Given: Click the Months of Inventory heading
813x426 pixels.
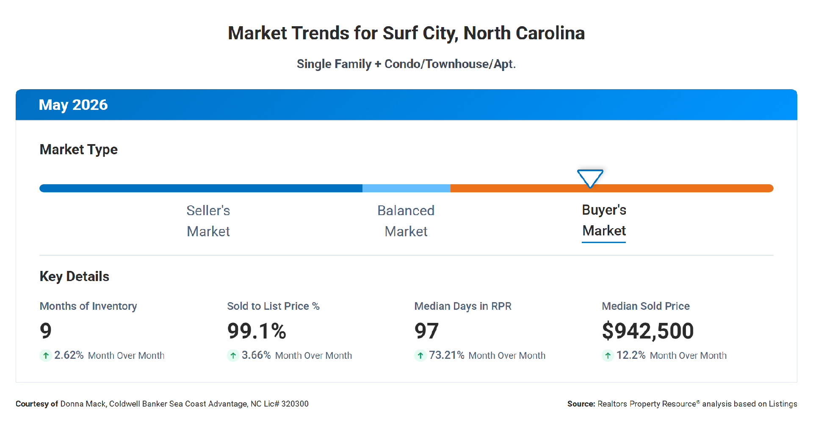Looking at the screenshot, I should (88, 306).
